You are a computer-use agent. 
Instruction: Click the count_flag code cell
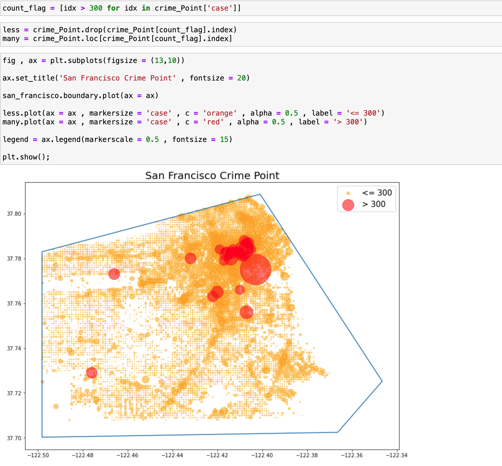pyautogui.click(x=121, y=8)
